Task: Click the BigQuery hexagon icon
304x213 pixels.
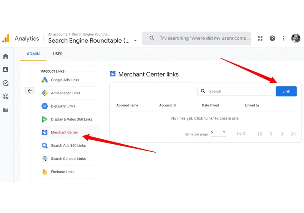Action: click(x=44, y=106)
